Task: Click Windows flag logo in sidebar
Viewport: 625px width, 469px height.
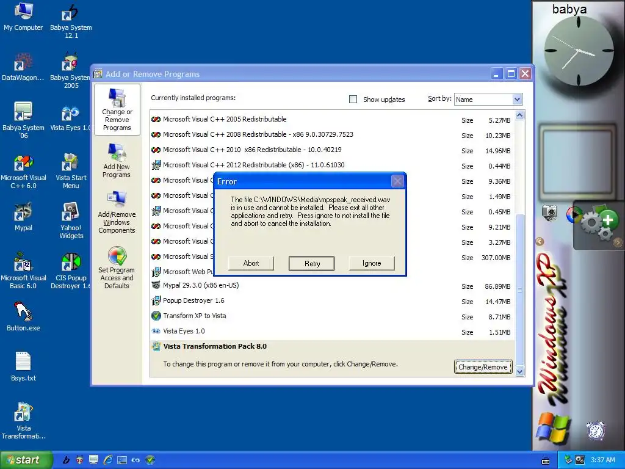Action: pos(553,429)
